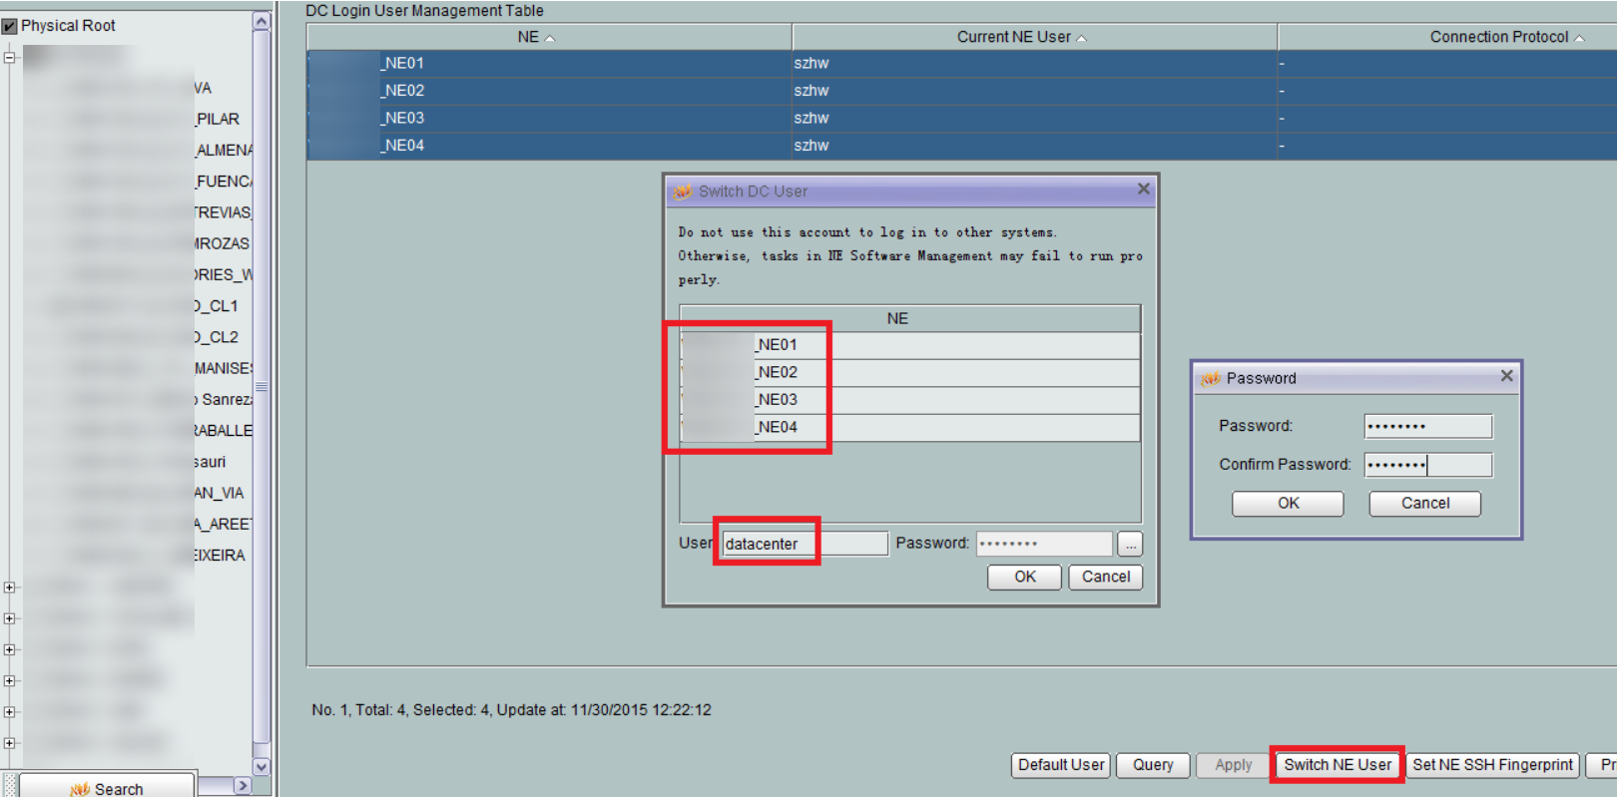Viewport: 1617px width, 797px height.
Task: Select the _NE04 row in the management table
Action: pyautogui.click(x=962, y=146)
